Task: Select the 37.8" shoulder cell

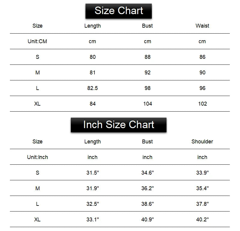Action: point(202,204)
